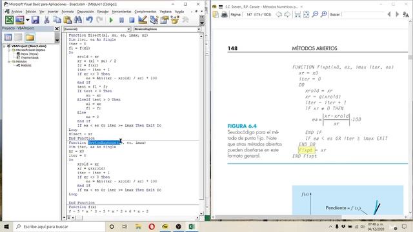Run the macro with the green play icon
413x232 pixels.
111,20
